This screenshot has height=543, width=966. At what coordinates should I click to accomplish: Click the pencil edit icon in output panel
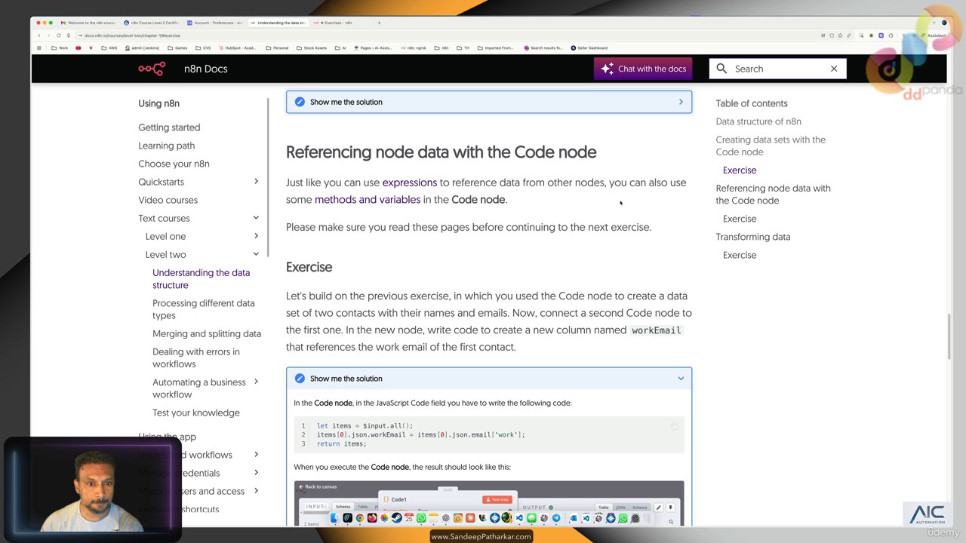658,508
